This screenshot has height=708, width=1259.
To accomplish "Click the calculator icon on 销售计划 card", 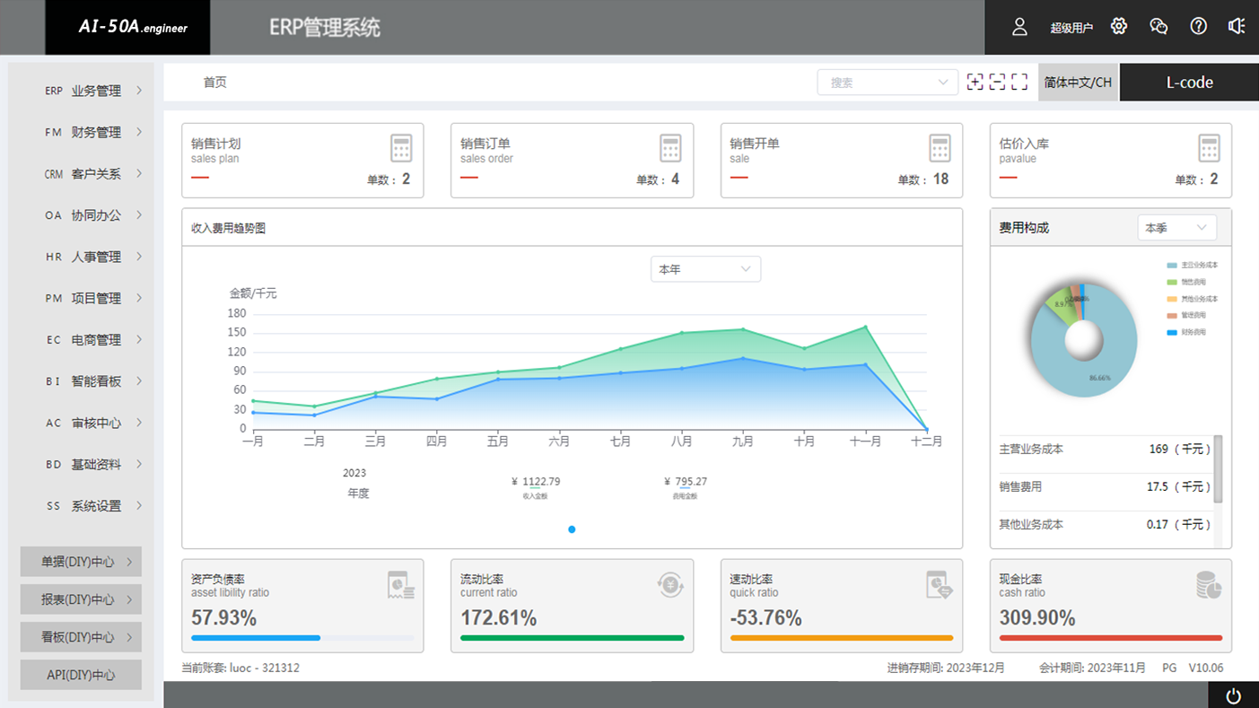I will (401, 148).
